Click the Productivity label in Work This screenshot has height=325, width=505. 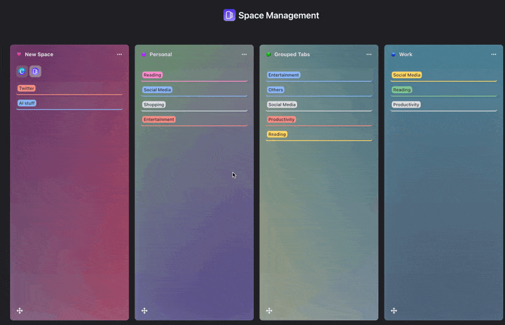[x=406, y=105]
